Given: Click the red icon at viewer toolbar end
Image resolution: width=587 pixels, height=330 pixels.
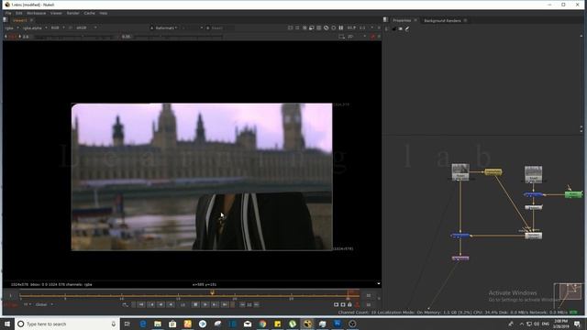Looking at the screenshot, I should tap(372, 37).
